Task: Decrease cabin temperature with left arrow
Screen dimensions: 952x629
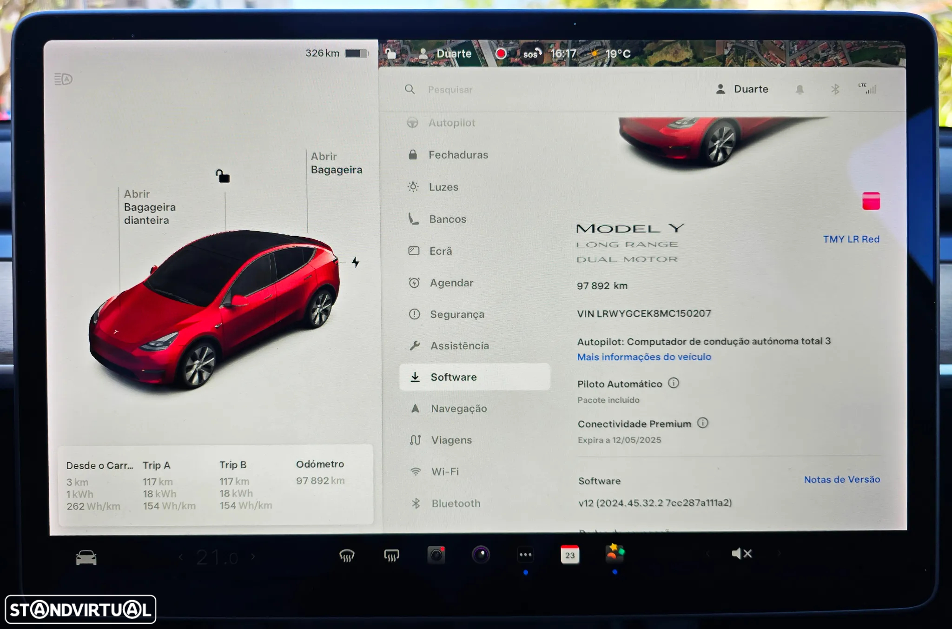Action: [x=181, y=556]
